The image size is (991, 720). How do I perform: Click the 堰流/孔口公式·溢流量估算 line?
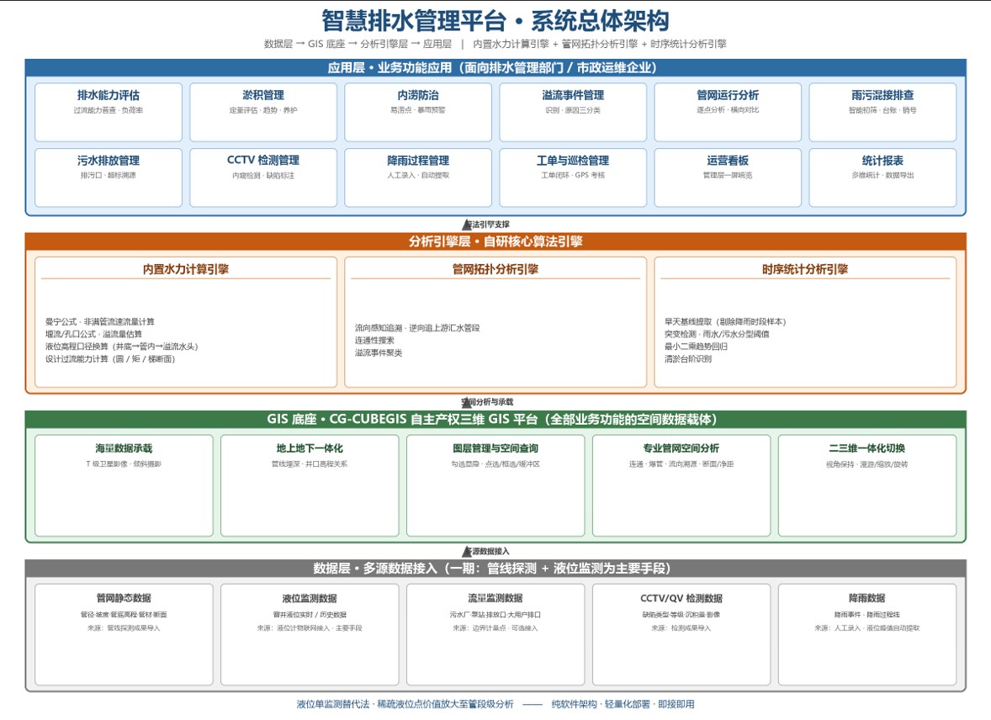pos(93,334)
